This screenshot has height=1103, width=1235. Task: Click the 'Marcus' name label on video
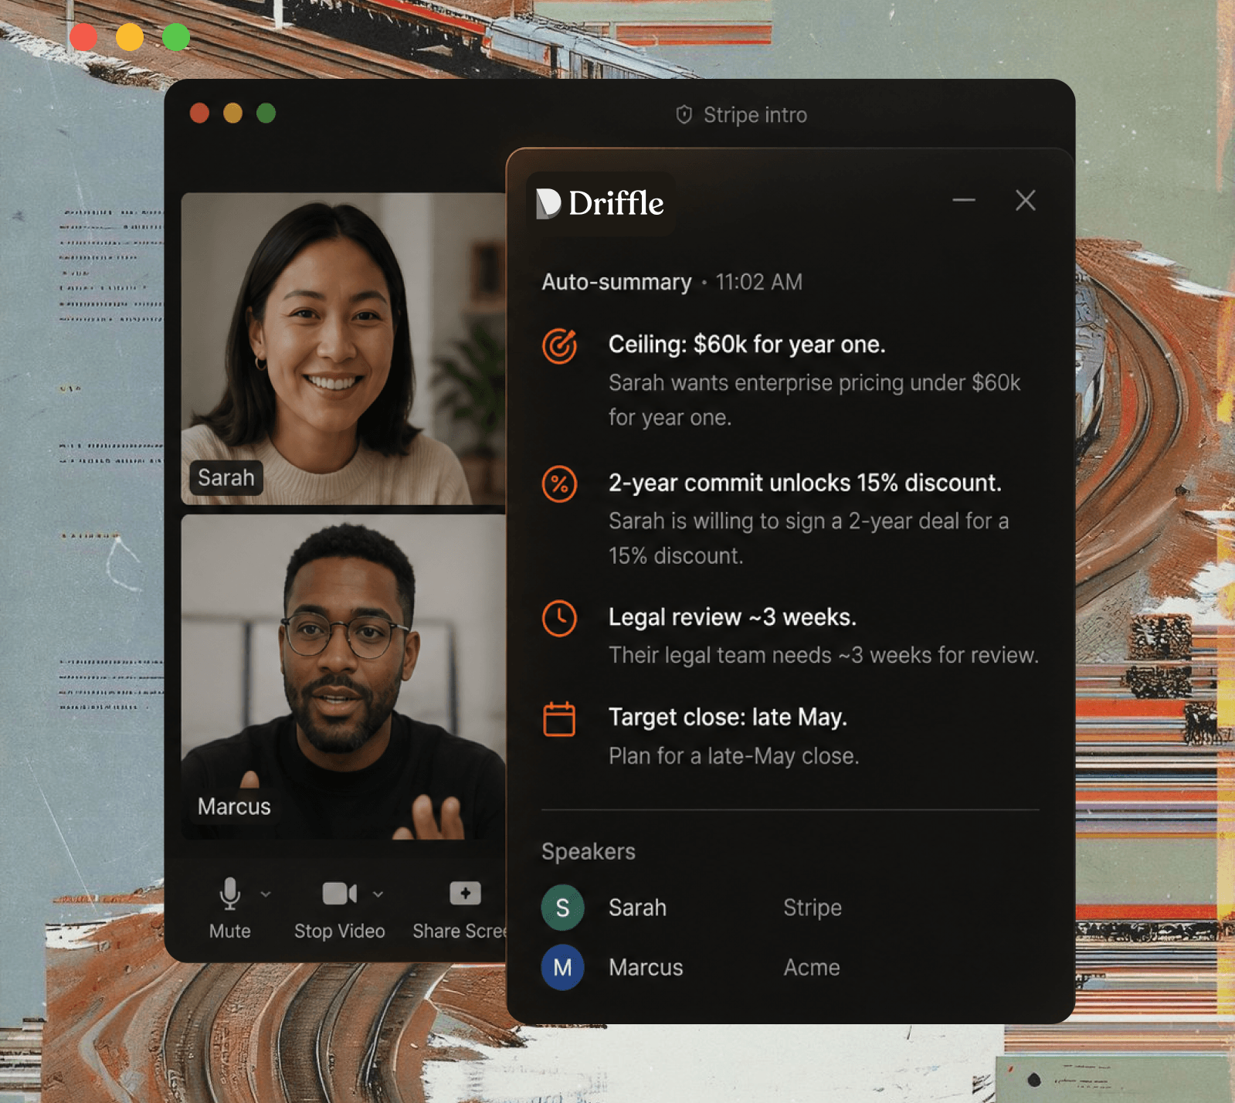pos(234,806)
